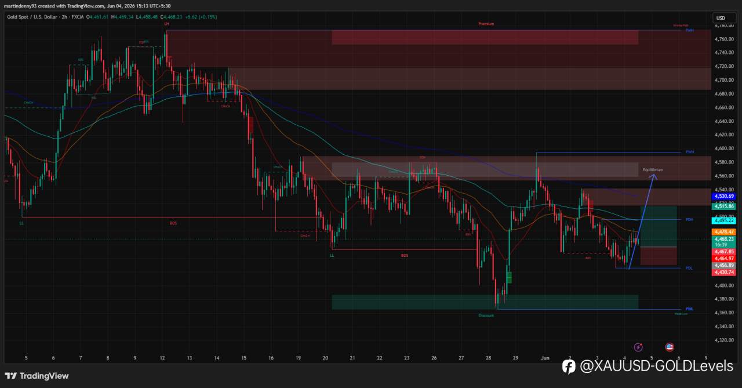
Task: Select the 4,430.74 price label
Action: point(725,272)
